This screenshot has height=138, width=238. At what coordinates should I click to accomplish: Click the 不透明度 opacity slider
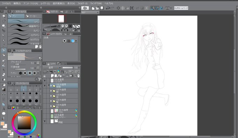pos(20,69)
